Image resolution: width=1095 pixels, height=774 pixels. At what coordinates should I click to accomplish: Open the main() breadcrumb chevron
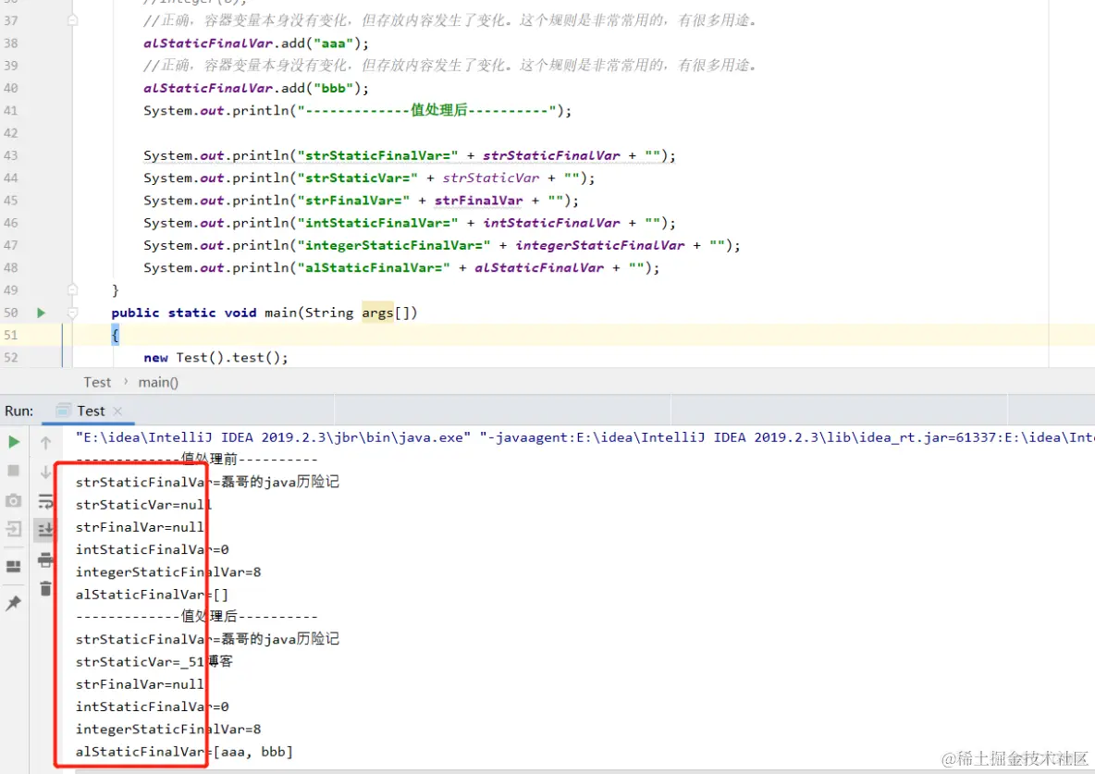pos(128,382)
